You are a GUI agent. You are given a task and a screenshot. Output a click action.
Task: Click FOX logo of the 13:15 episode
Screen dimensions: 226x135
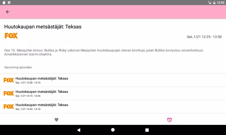coord(9,93)
